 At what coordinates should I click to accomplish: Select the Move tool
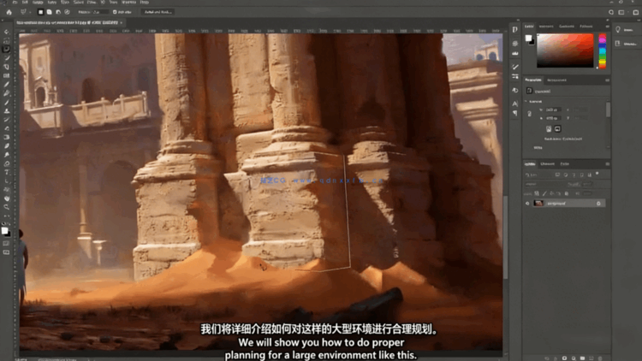[6, 32]
